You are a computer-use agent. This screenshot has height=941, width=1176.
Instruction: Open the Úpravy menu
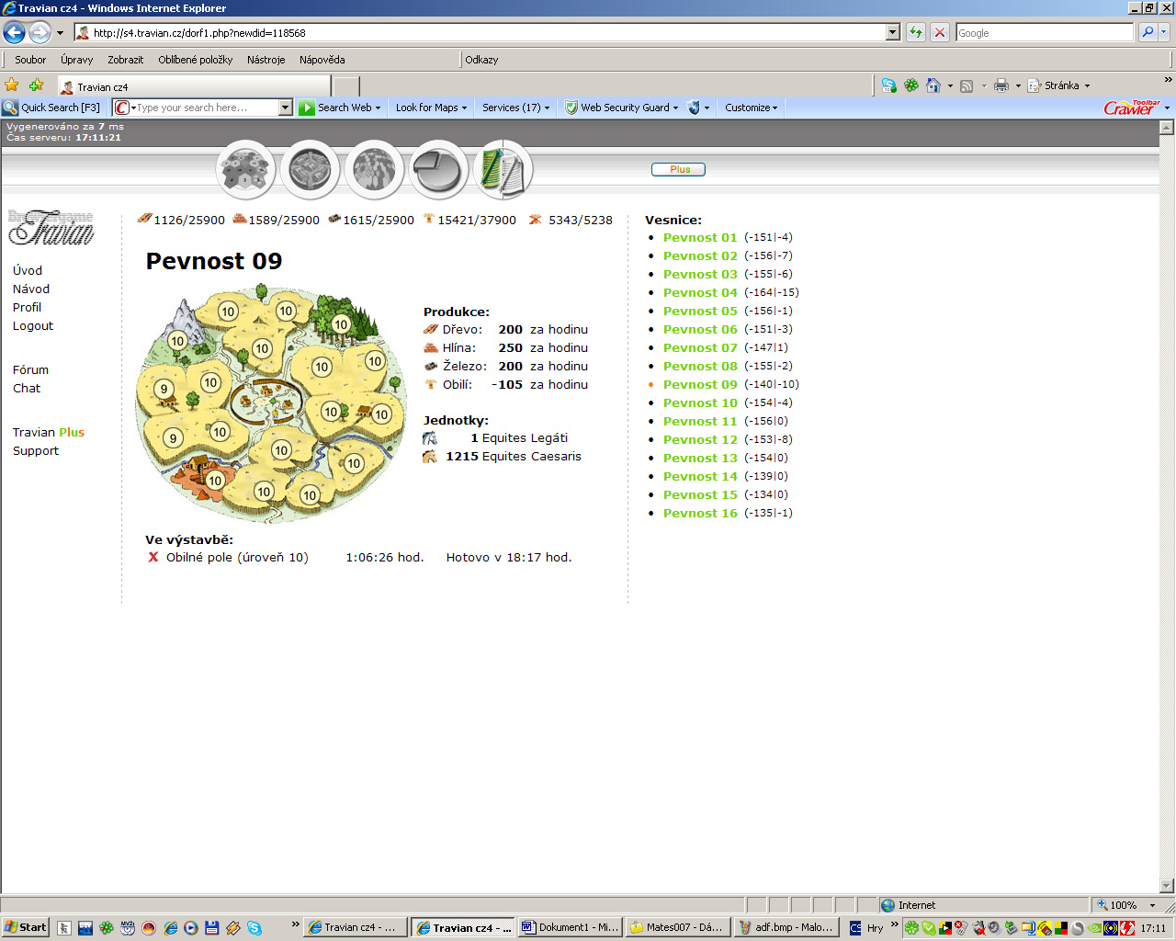(77, 60)
